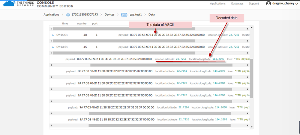Collapse the 09:13:51 message row
The width and height of the screenshot is (300, 135).
(53, 47)
